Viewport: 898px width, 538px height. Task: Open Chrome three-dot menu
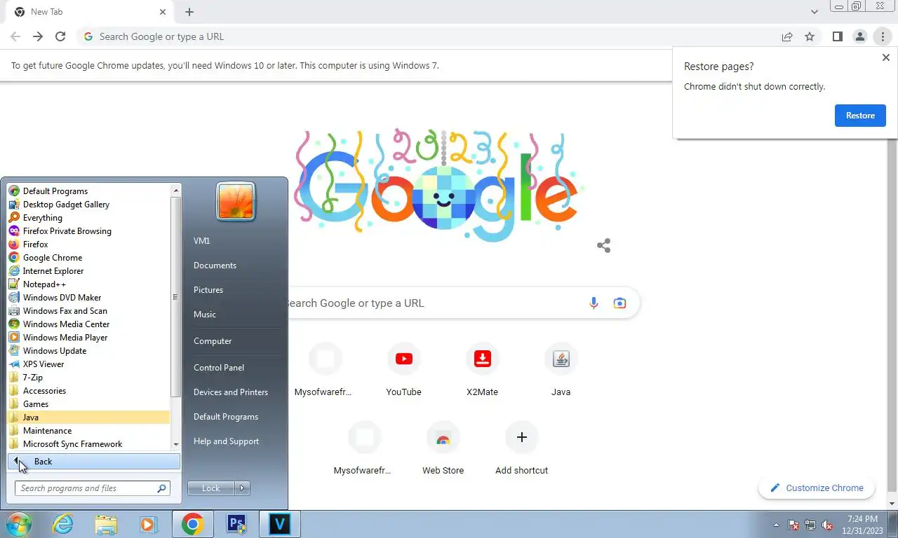coord(883,36)
